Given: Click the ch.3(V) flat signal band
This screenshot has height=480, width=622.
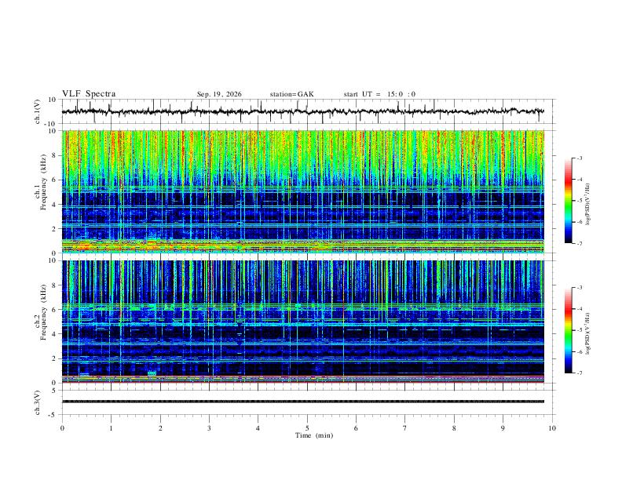Looking at the screenshot, I should click(302, 402).
